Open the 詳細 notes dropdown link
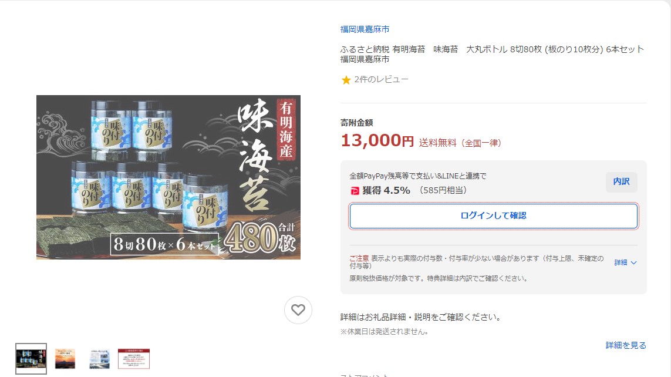 (625, 262)
